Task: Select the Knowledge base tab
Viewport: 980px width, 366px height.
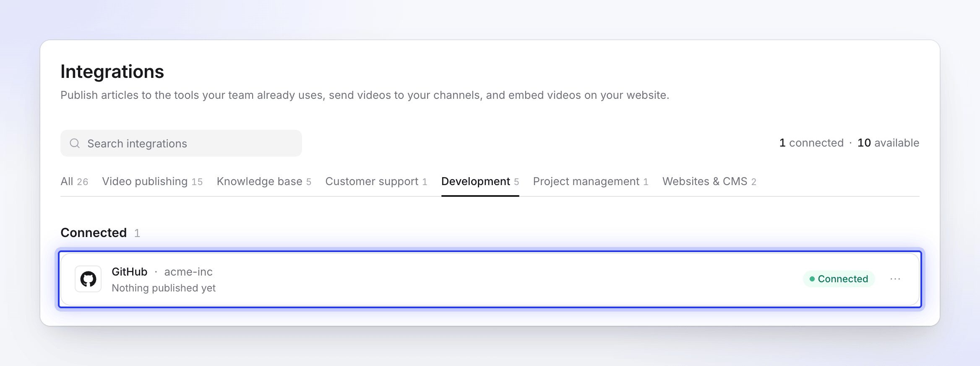Action: click(264, 181)
